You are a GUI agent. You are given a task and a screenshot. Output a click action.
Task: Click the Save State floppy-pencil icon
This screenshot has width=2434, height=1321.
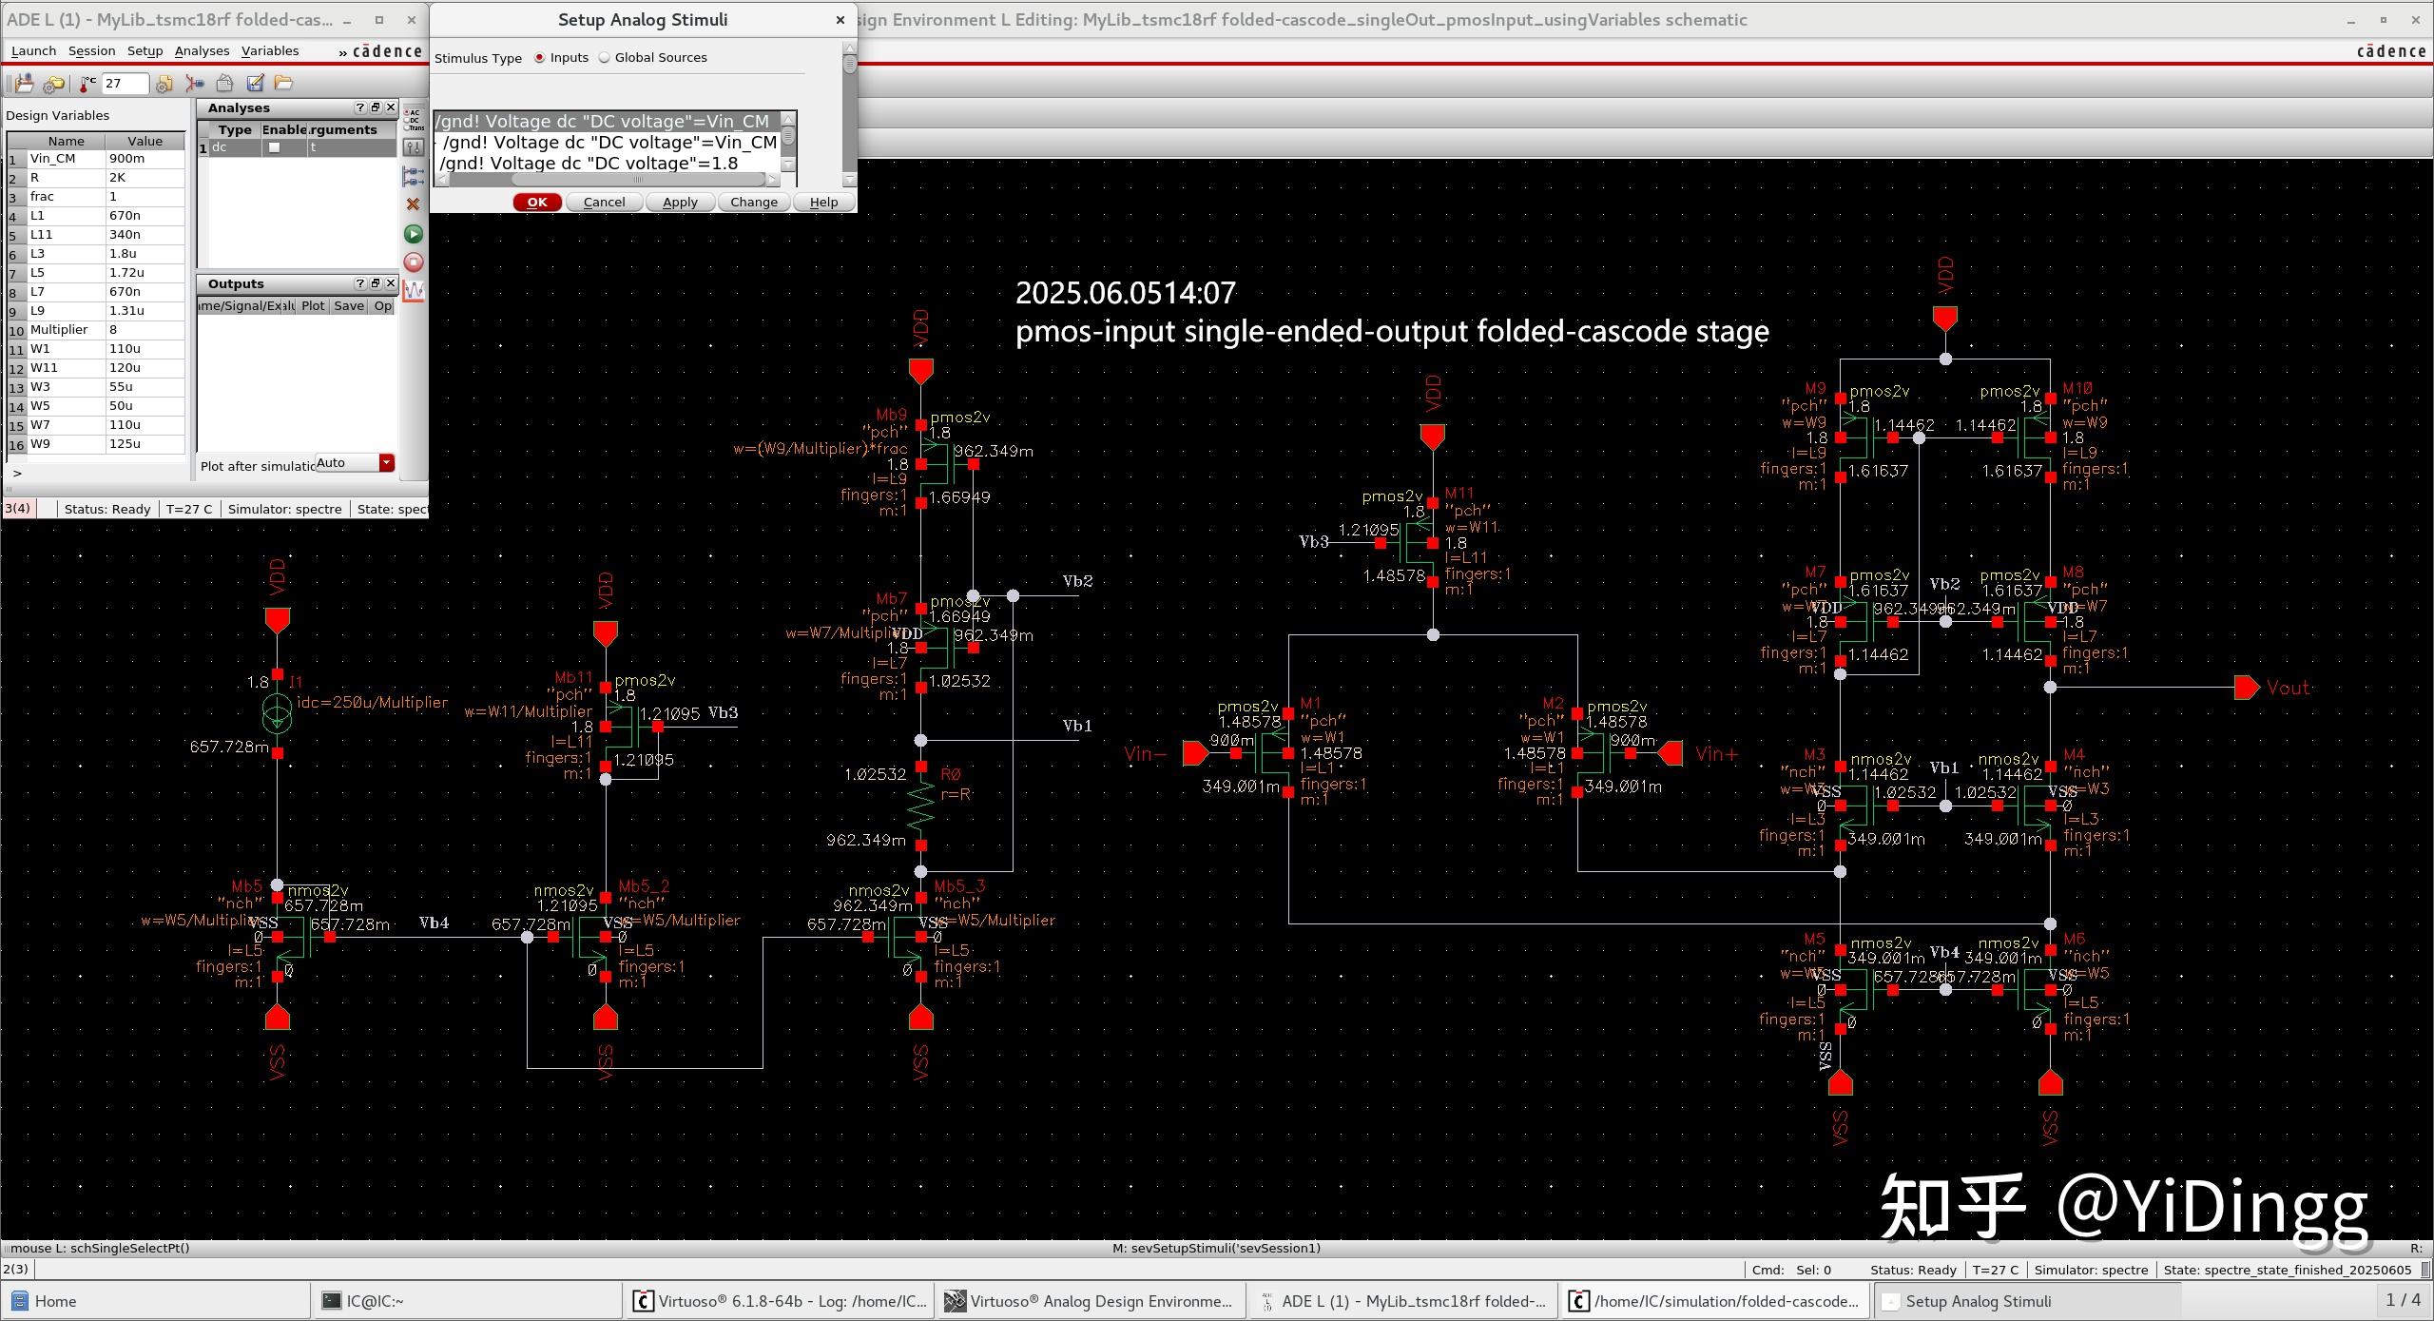click(x=255, y=84)
